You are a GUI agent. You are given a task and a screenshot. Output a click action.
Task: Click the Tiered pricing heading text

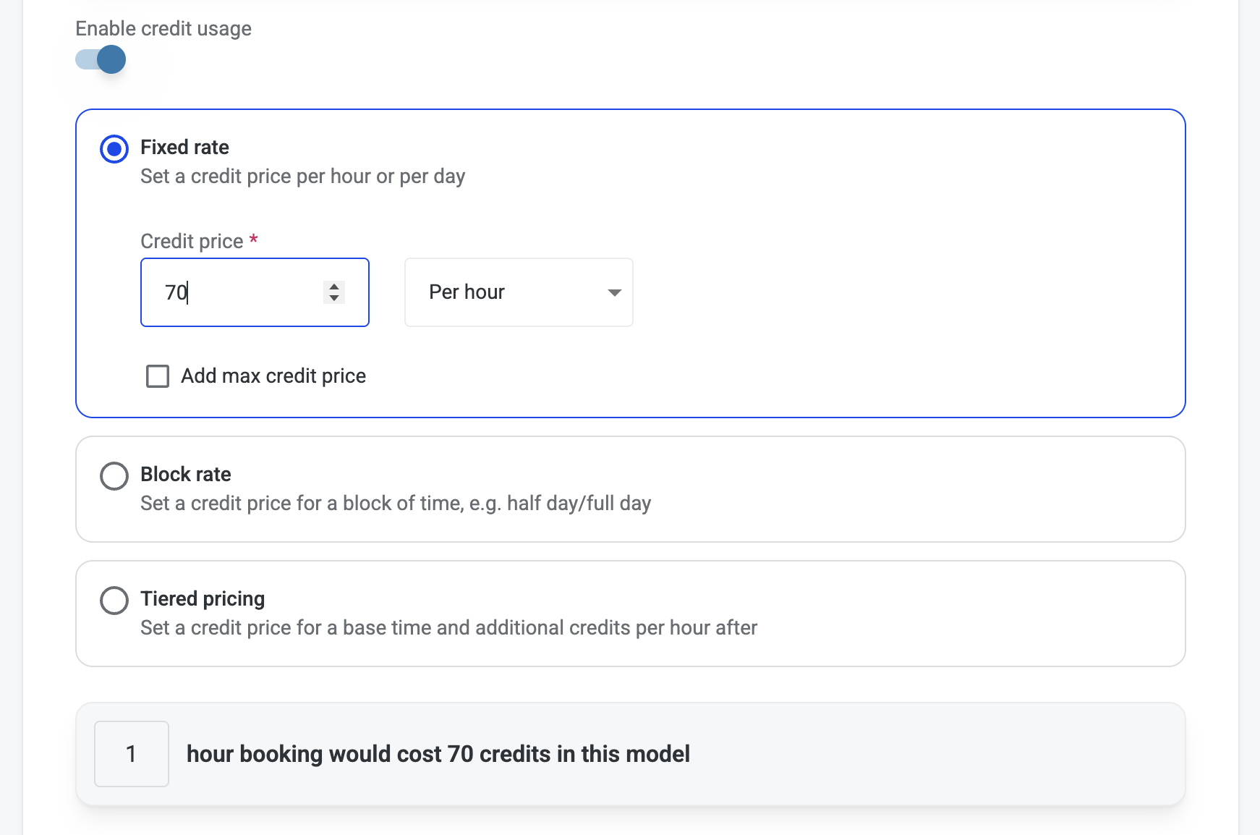[203, 598]
